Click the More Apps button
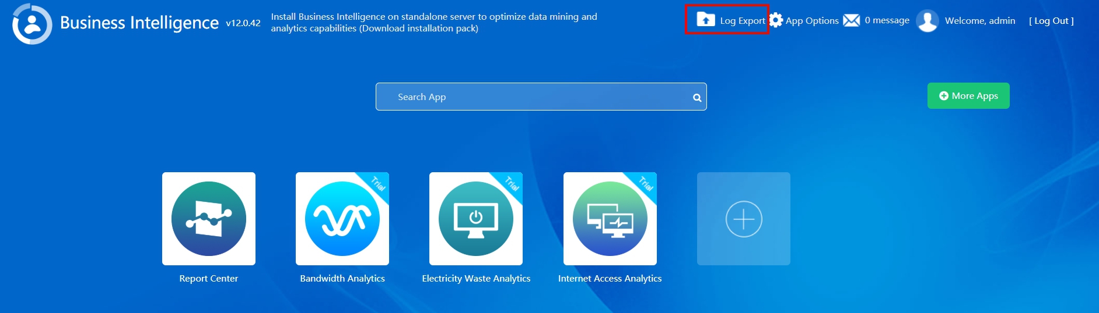The width and height of the screenshot is (1099, 313). click(x=968, y=96)
